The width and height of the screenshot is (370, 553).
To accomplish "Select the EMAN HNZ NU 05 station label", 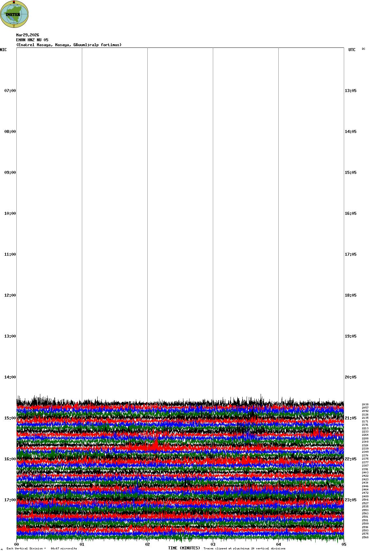I will pyautogui.click(x=32, y=40).
